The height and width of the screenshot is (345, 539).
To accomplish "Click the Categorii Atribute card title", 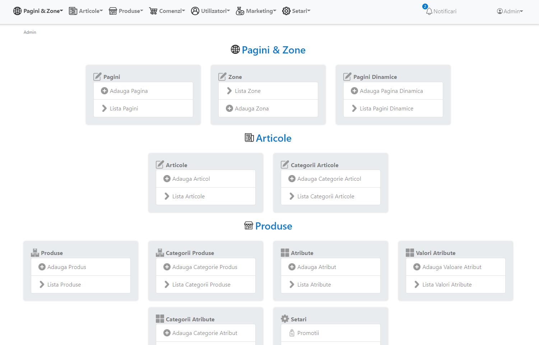I will click(x=190, y=319).
